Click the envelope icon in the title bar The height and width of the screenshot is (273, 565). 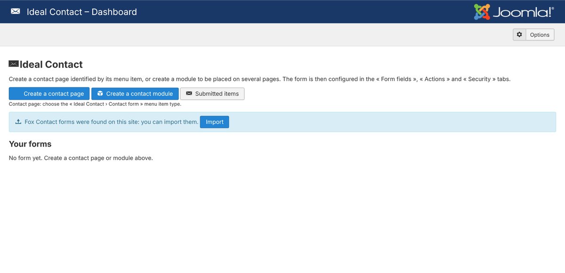pos(16,12)
